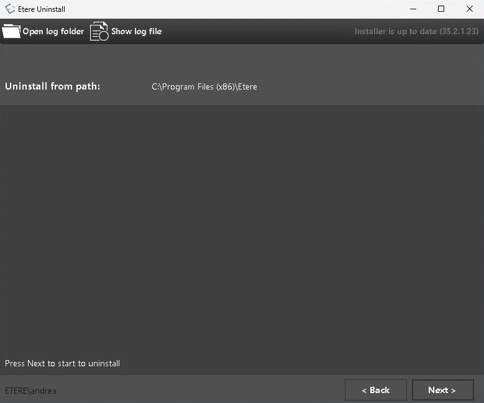Click the 'Uninstall from path:' label
This screenshot has width=484, height=403.
(53, 86)
